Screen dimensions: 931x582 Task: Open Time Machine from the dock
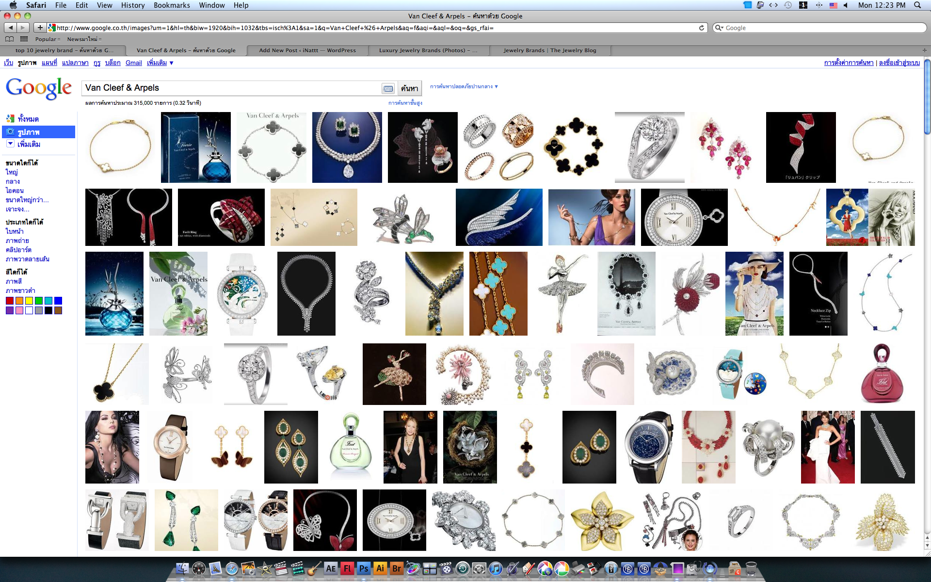click(463, 568)
